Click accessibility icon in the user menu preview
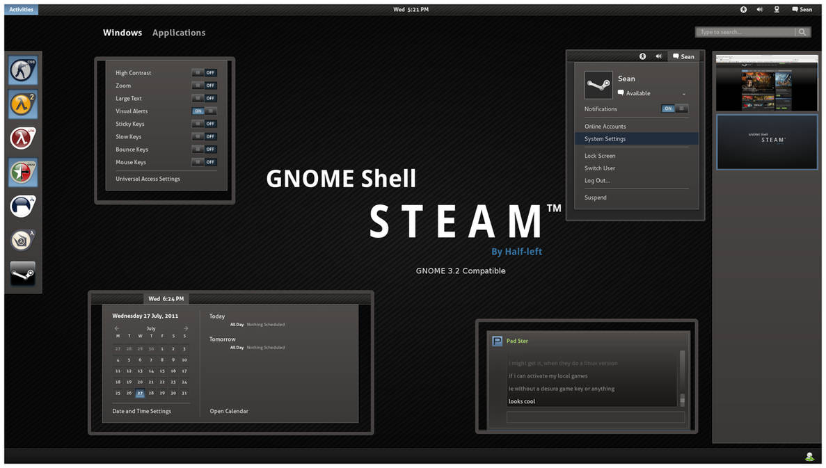This screenshot has width=826, height=468. [643, 56]
